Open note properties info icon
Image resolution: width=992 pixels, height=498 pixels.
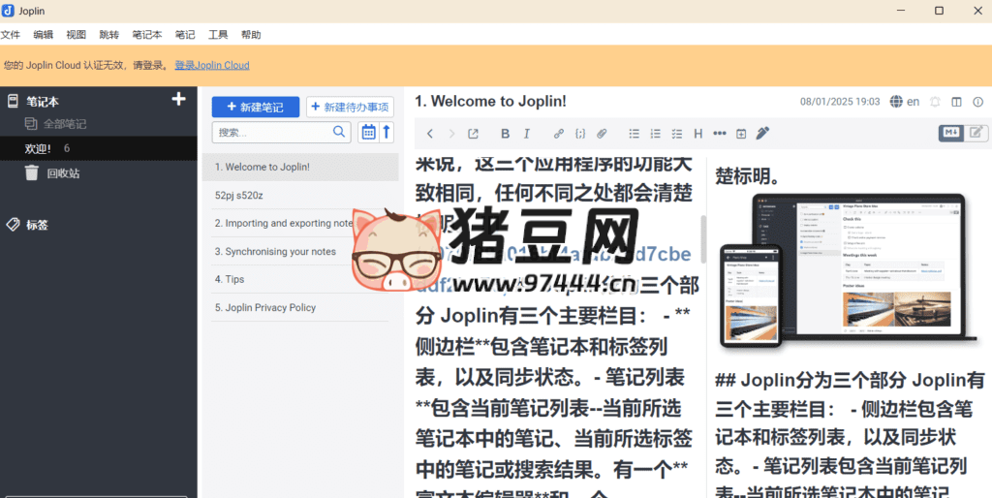[978, 102]
